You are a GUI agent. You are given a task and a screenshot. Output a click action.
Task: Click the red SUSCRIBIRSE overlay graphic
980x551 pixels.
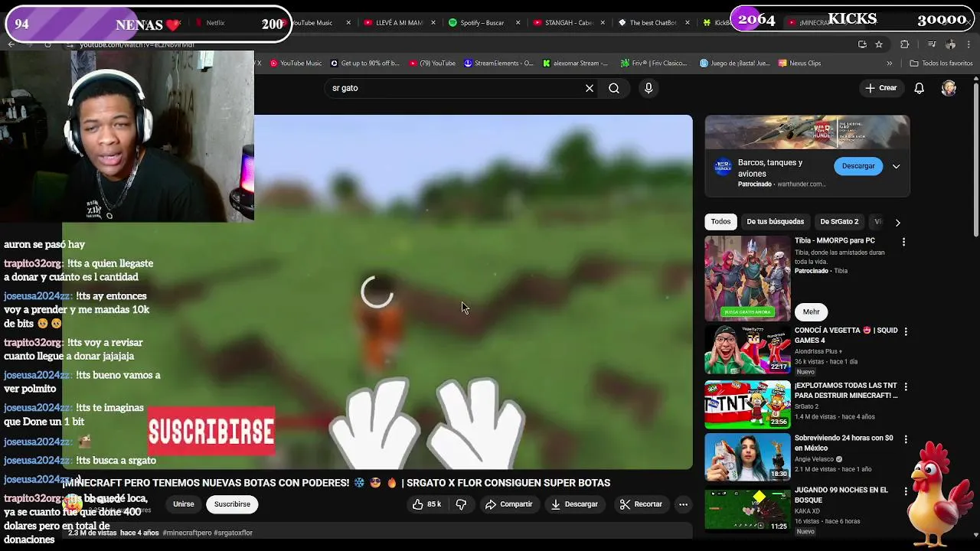click(211, 432)
